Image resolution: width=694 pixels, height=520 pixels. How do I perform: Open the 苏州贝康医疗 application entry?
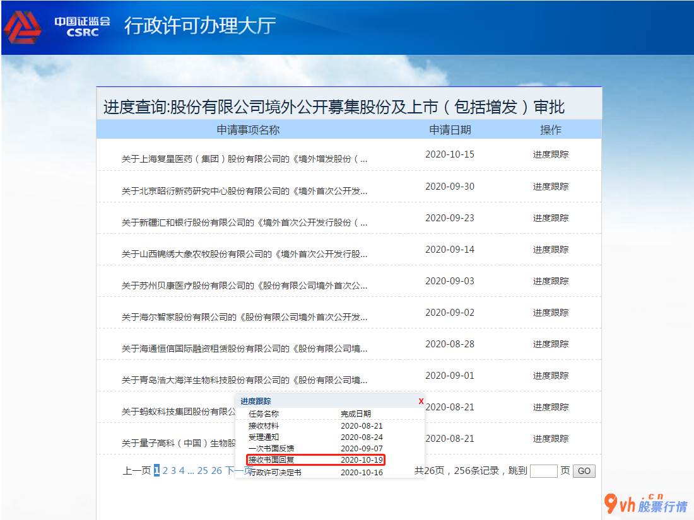pyautogui.click(x=244, y=286)
